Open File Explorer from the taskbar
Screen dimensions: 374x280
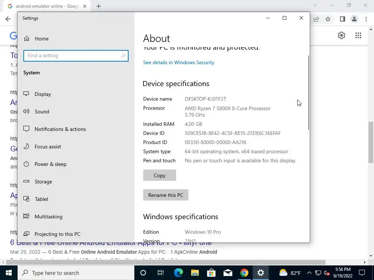tap(195, 273)
